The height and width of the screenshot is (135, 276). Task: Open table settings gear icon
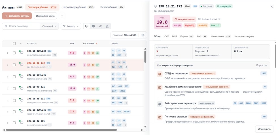(x=143, y=35)
